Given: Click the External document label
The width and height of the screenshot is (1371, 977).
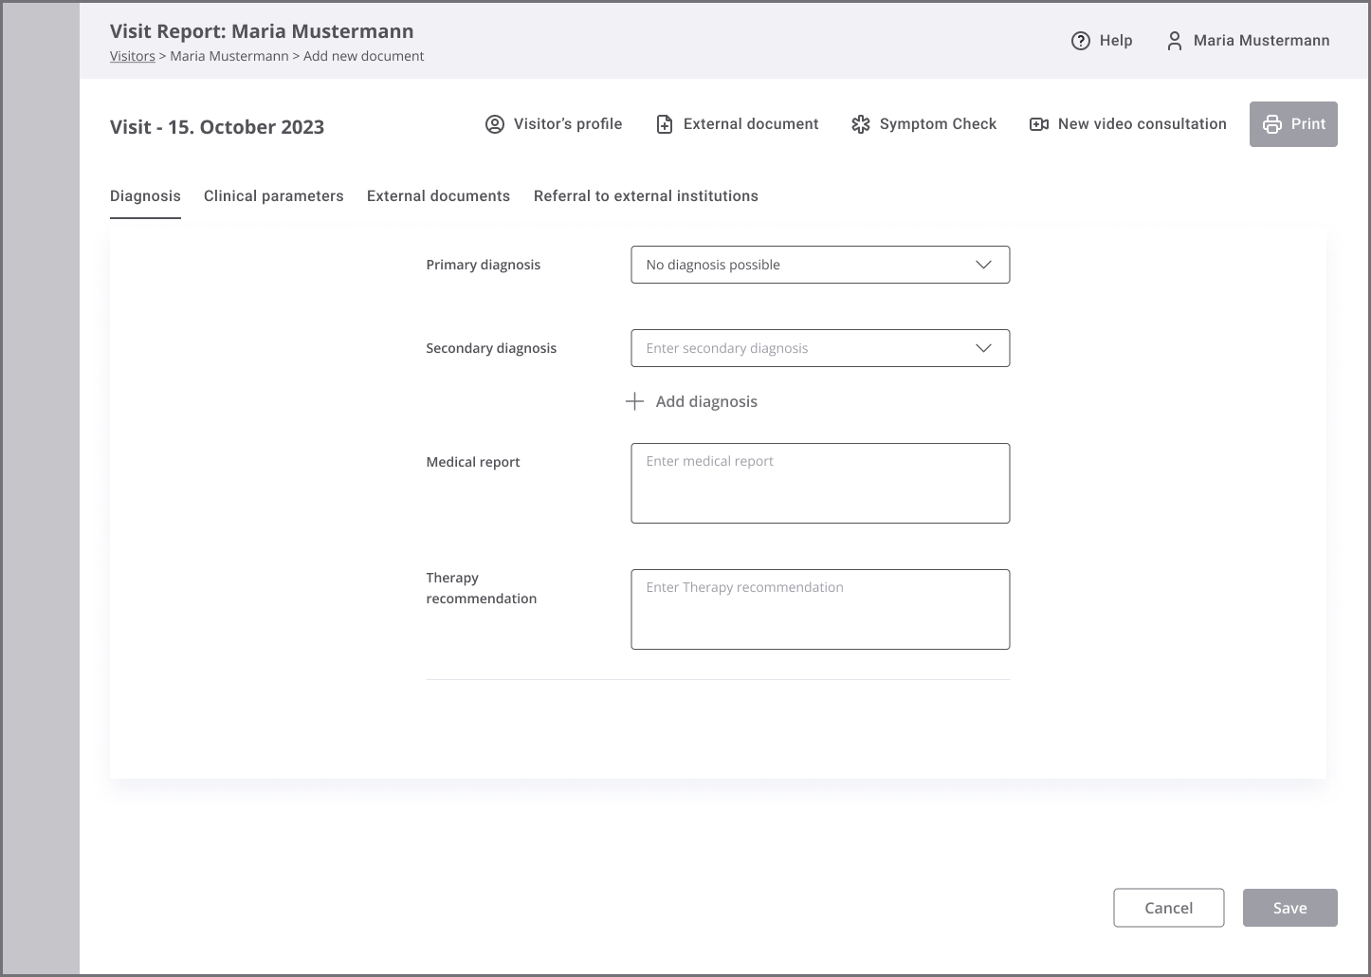Looking at the screenshot, I should pos(751,124).
